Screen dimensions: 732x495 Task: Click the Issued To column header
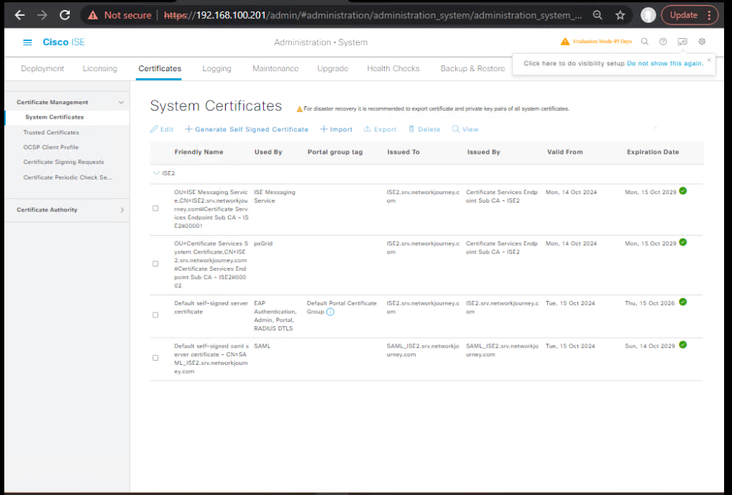(403, 152)
